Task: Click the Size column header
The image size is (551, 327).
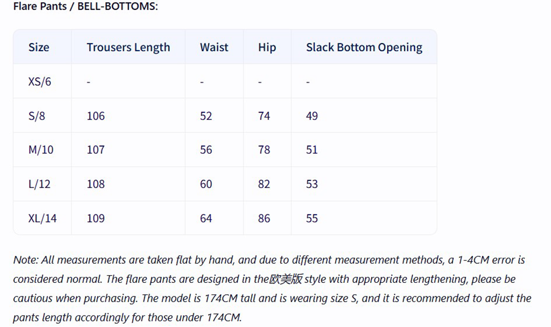Action: point(39,47)
